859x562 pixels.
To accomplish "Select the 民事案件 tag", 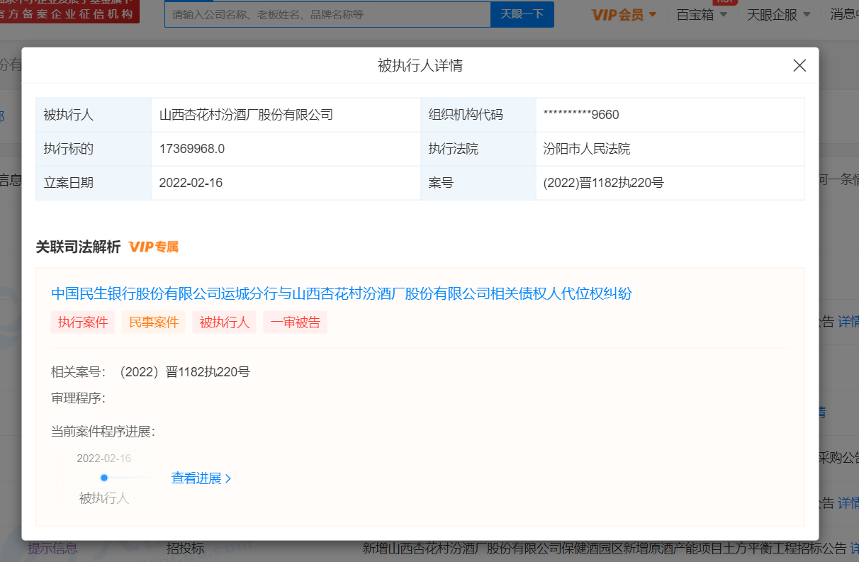I will click(x=154, y=322).
